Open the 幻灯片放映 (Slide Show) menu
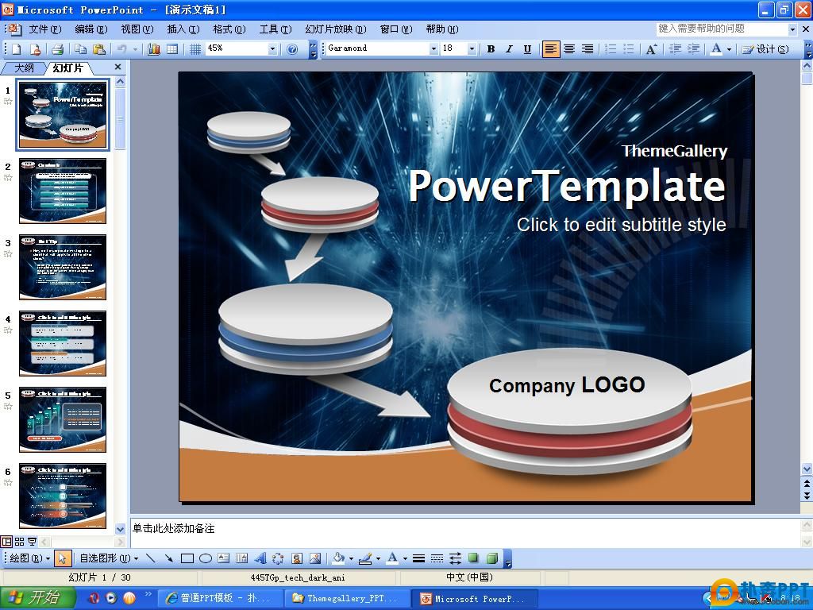Screen dimensions: 813x610 tap(336, 29)
